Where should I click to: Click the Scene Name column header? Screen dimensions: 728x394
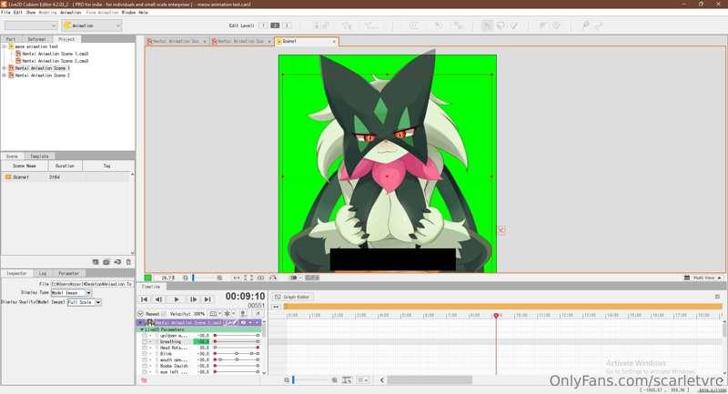tap(25, 166)
